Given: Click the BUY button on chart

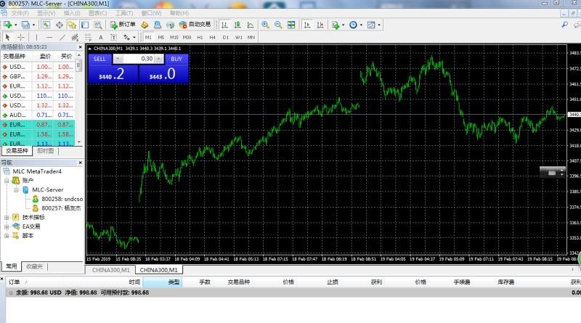Looking at the screenshot, I should click(x=175, y=59).
